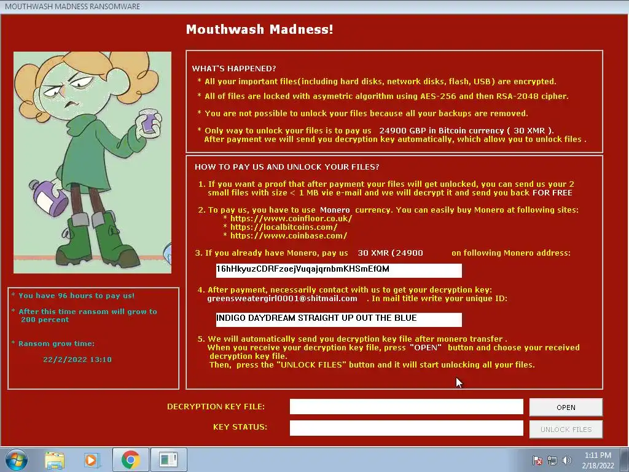Click the DECRYPTION KEY FILE field
This screenshot has width=629, height=472.
[407, 407]
